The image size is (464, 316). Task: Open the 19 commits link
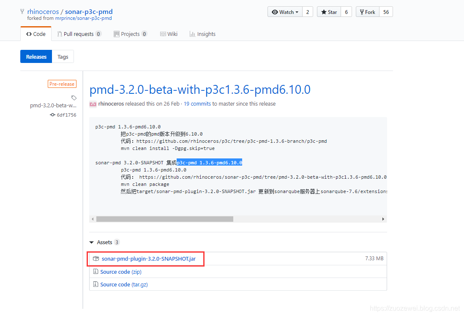[197, 104]
